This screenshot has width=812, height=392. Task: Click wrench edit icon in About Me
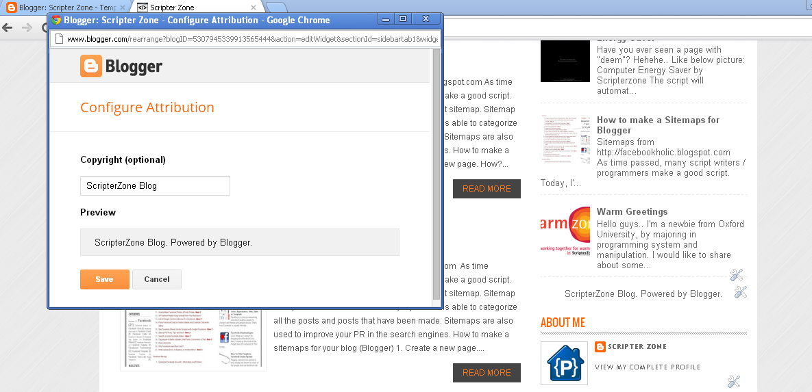point(734,382)
